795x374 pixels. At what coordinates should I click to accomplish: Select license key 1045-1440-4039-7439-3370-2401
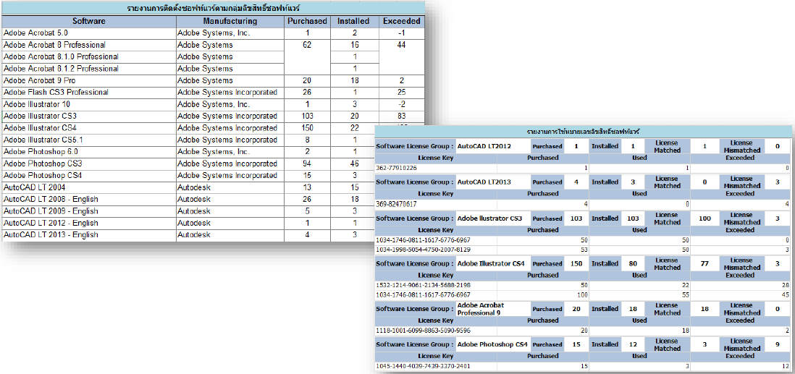[x=424, y=366]
